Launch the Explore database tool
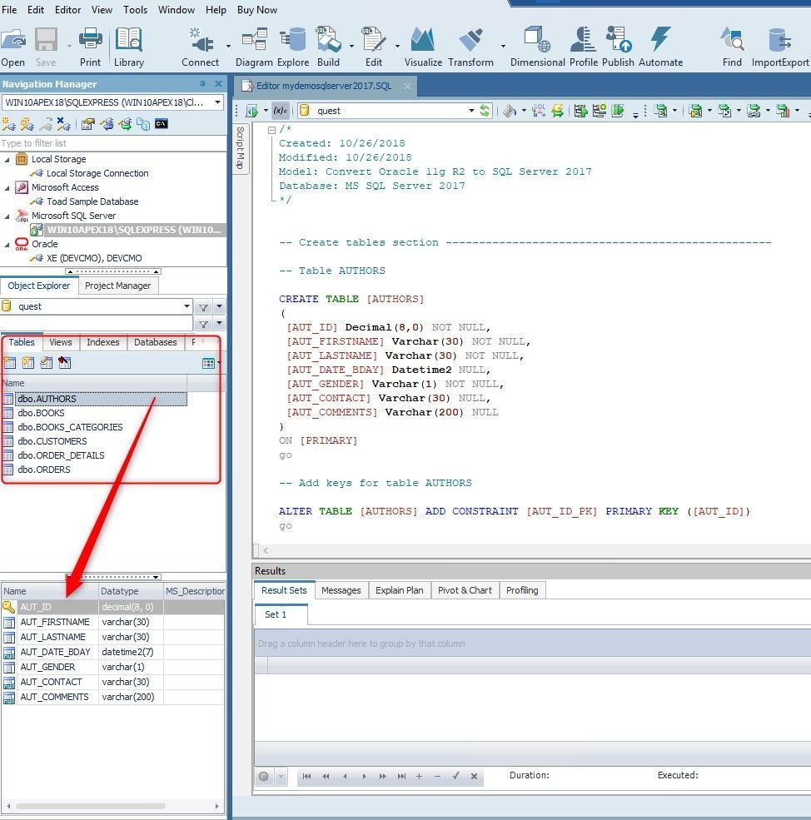Viewport: 811px width, 820px height. (293, 47)
